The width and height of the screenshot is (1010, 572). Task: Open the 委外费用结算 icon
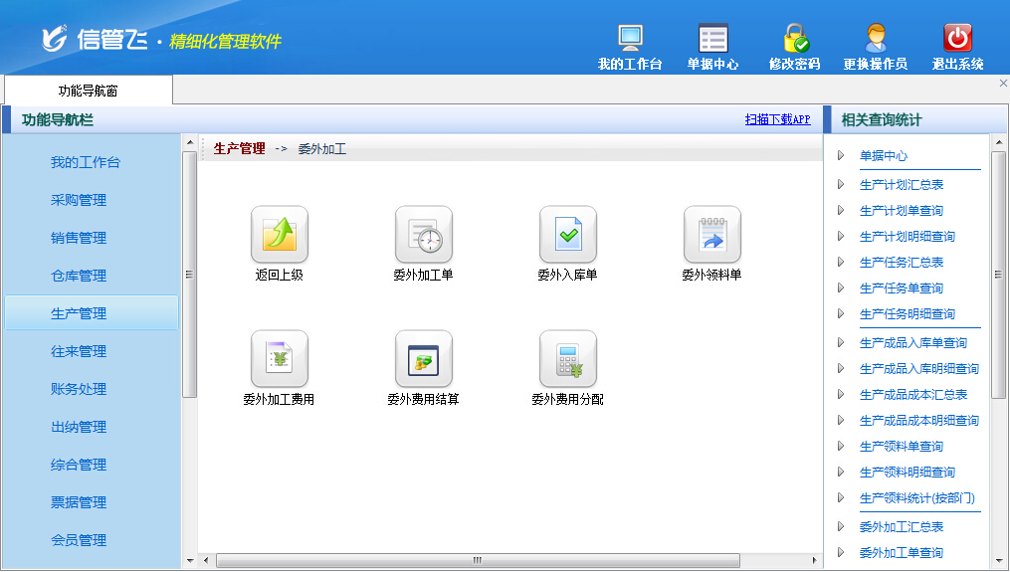click(x=423, y=359)
